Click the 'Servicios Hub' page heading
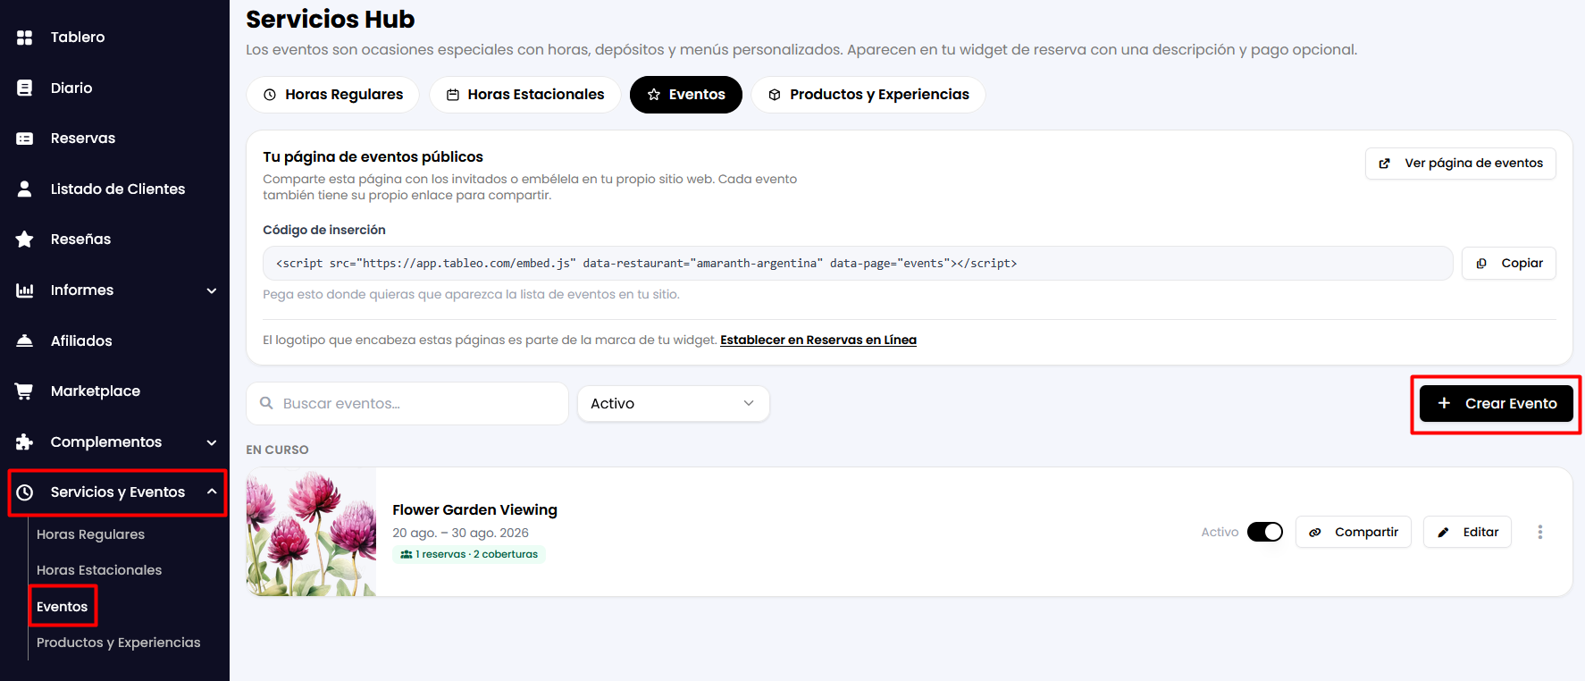1585x681 pixels. click(x=331, y=20)
